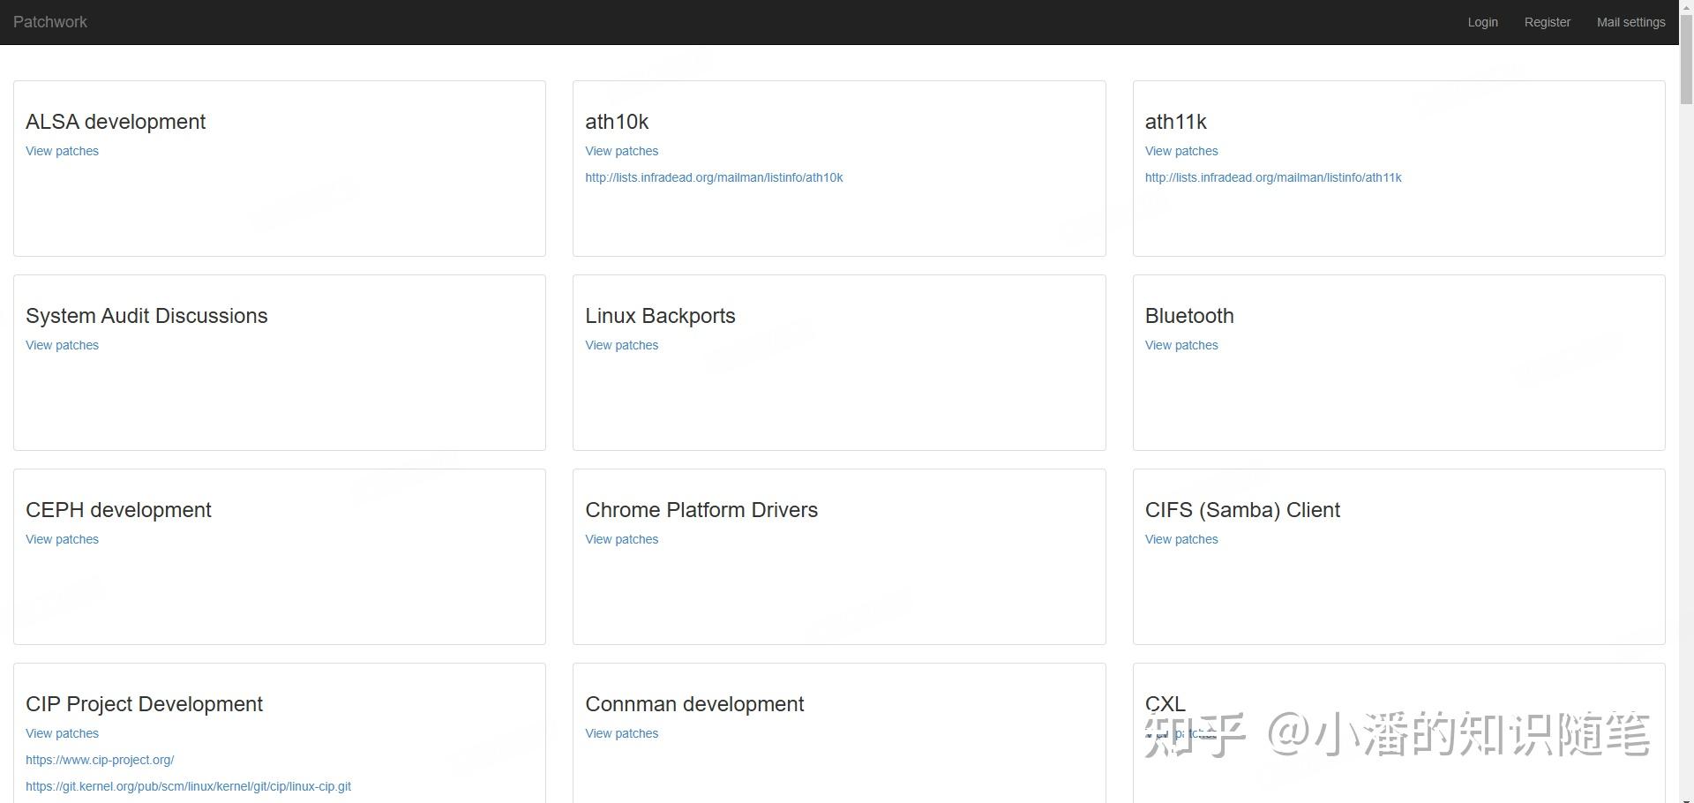Open the www.cip-project.org link
Viewport: 1694px width, 803px height.
click(100, 760)
